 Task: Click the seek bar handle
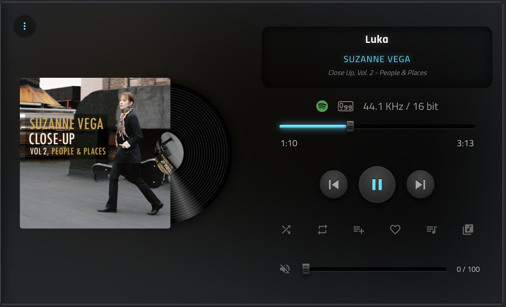tap(350, 126)
